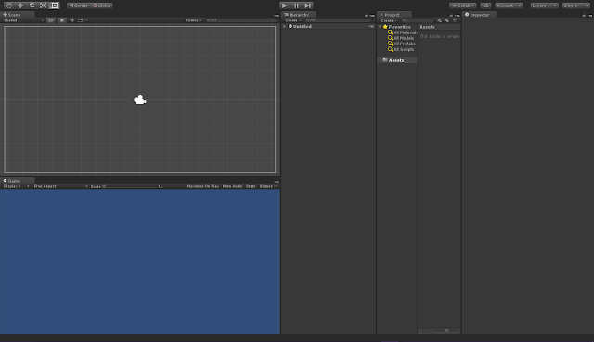The image size is (594, 342).
Task: Open the Collab dropdown
Action: [x=463, y=6]
